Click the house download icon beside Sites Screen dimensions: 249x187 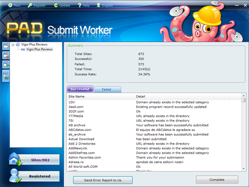click(x=15, y=159)
